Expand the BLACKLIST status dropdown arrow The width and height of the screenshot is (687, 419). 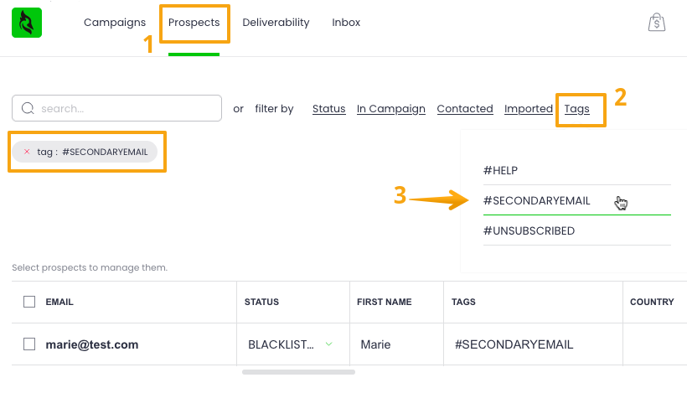click(x=328, y=344)
